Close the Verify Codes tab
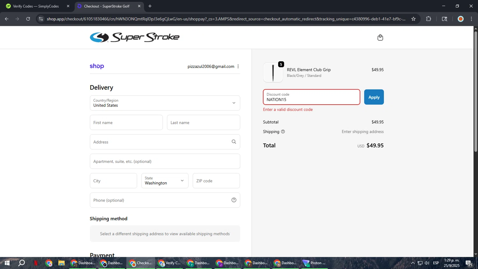The image size is (478, 269). point(68,6)
